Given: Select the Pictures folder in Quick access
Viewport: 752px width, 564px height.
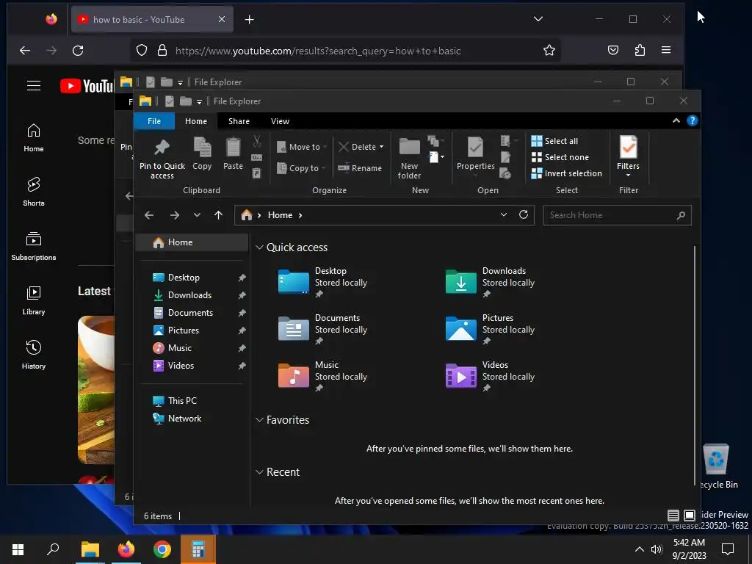Looking at the screenshot, I should (491, 329).
